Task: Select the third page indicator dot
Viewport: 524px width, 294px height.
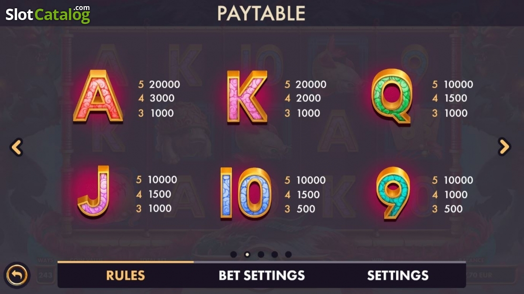Action: [x=261, y=254]
